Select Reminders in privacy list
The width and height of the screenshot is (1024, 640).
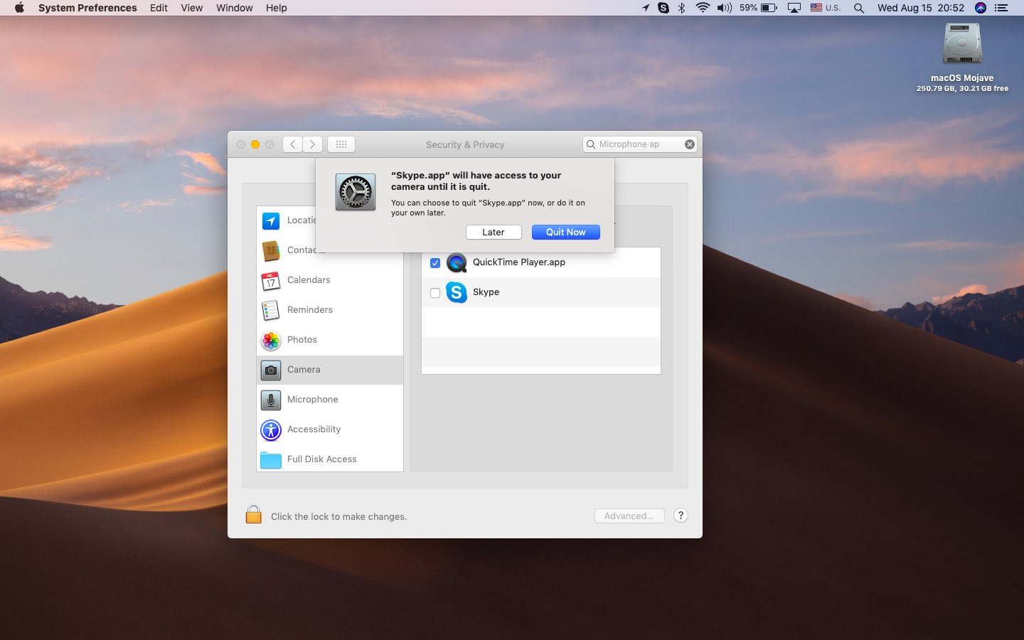(x=330, y=310)
